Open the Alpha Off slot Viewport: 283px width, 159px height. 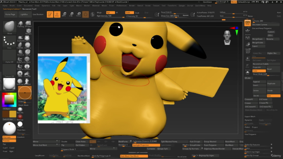point(9,56)
